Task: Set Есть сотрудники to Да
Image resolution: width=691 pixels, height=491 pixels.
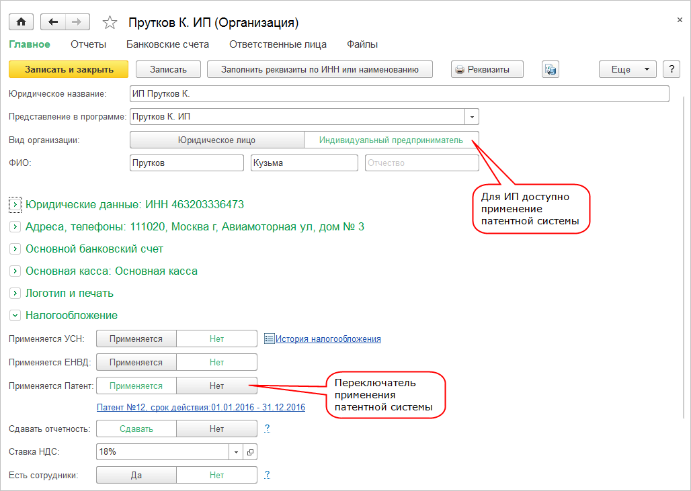Action: 136,475
